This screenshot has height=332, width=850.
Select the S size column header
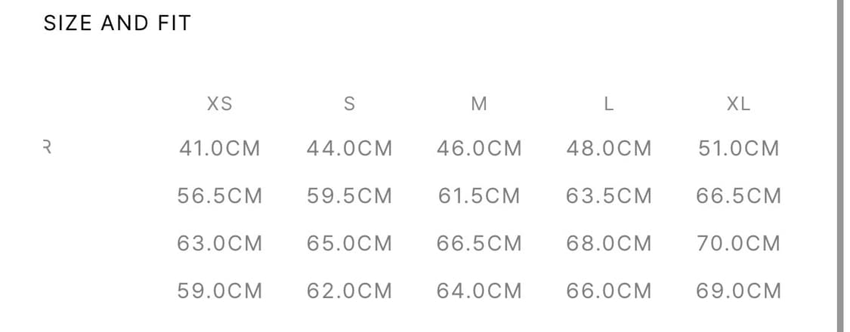tap(349, 104)
